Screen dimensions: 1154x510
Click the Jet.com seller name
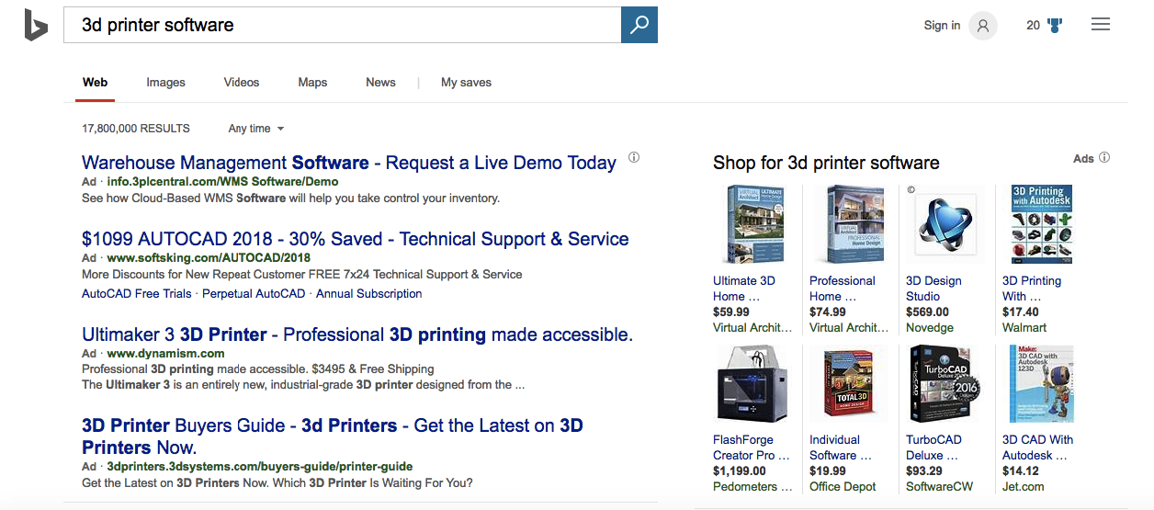[x=1024, y=487]
